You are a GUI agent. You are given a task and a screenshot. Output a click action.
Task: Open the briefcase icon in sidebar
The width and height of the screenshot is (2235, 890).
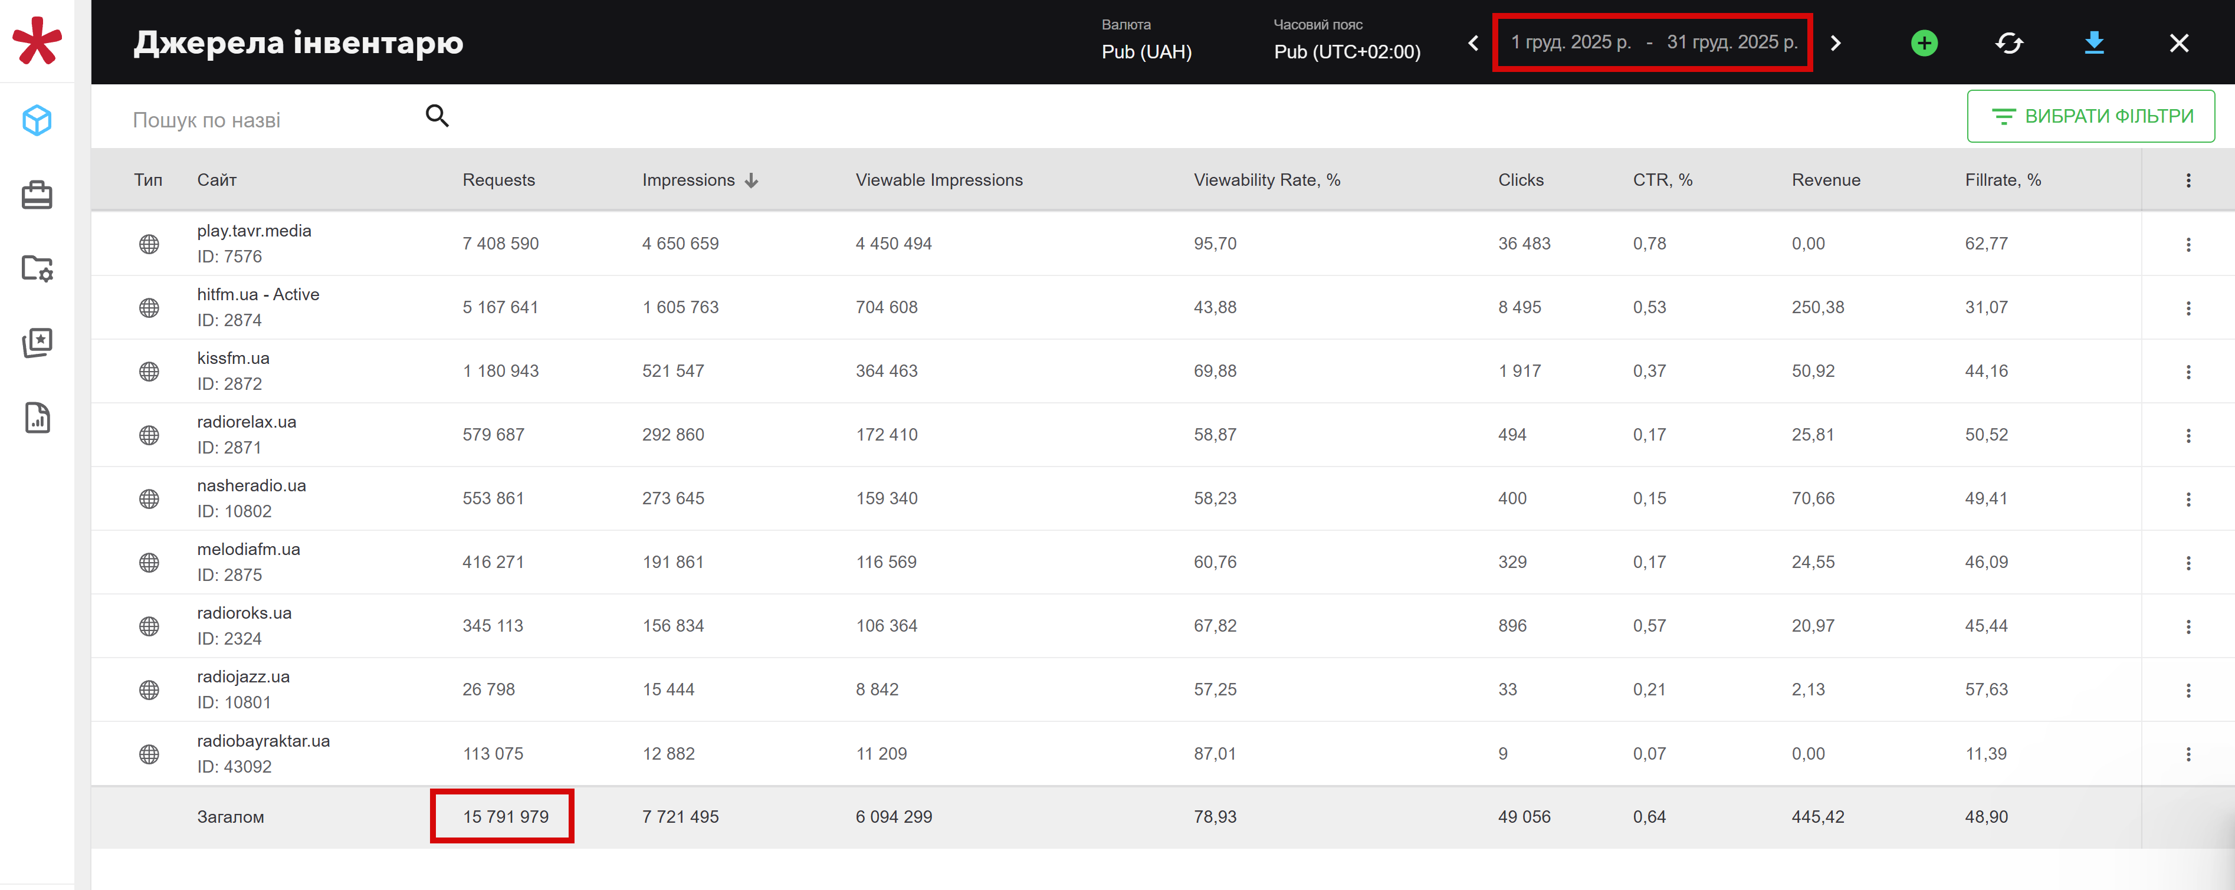pos(37,195)
